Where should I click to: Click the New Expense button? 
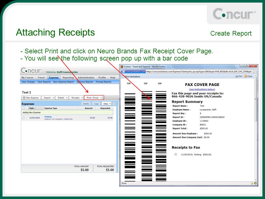pos(31,98)
